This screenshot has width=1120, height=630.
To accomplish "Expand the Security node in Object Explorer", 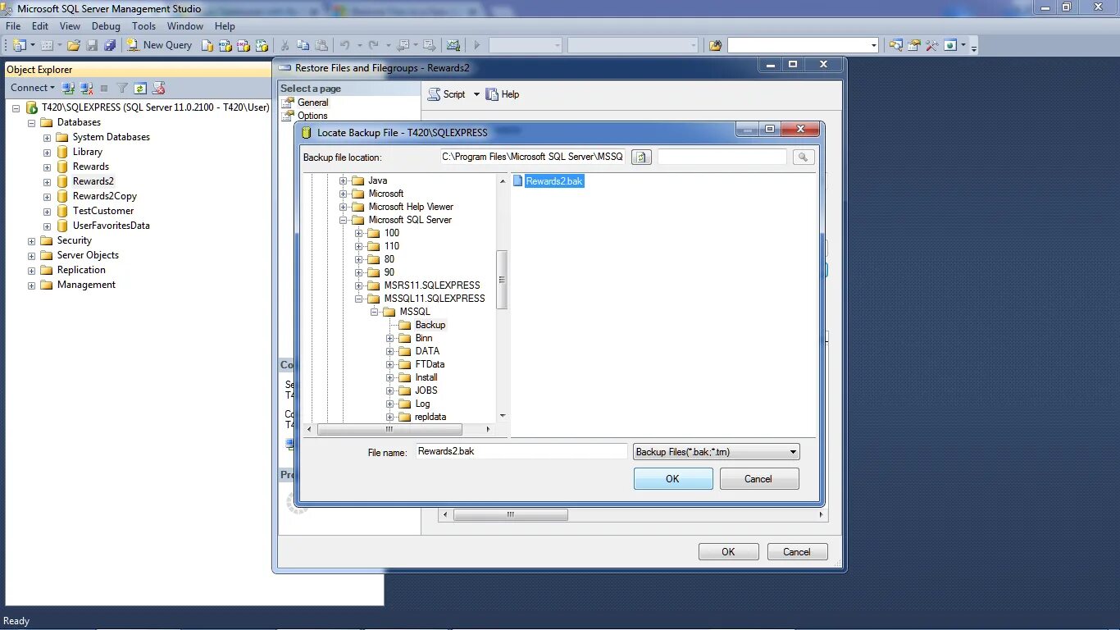I will pos(32,240).
